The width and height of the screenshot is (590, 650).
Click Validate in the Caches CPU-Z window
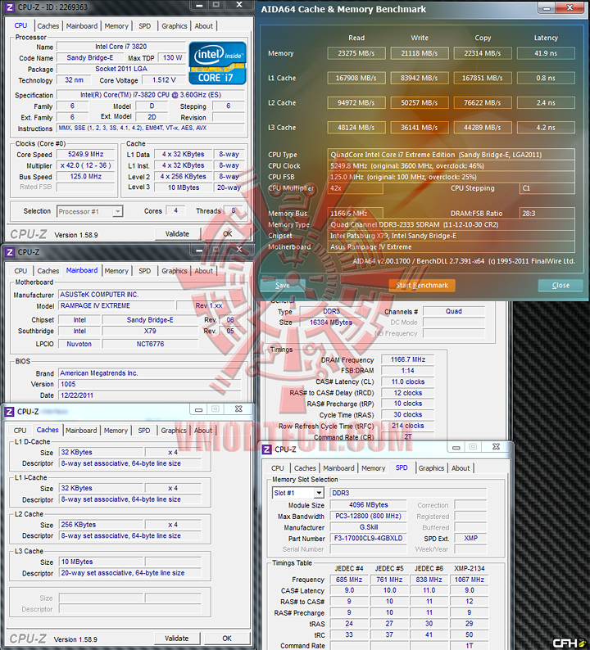tap(177, 639)
